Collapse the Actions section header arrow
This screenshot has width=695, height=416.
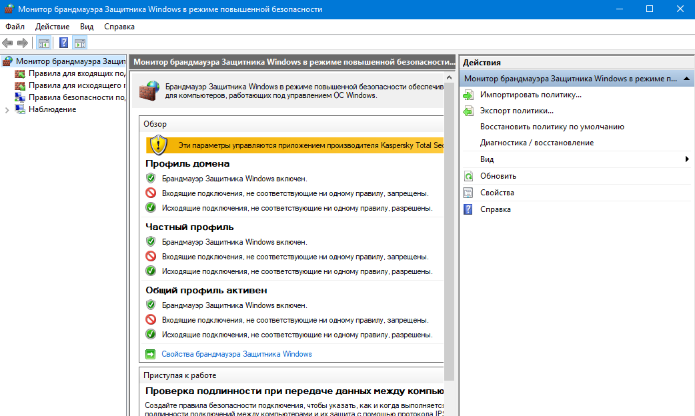tap(686, 79)
